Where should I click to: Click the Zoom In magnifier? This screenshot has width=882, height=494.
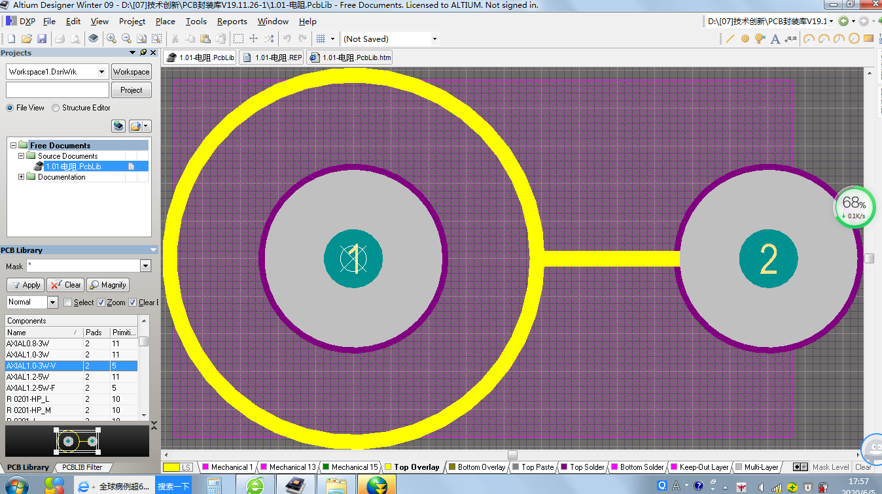coord(111,39)
